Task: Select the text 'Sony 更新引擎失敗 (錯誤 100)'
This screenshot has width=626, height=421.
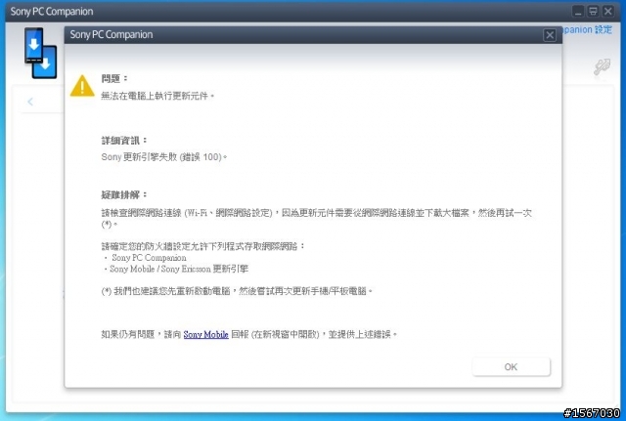Action: pos(164,157)
